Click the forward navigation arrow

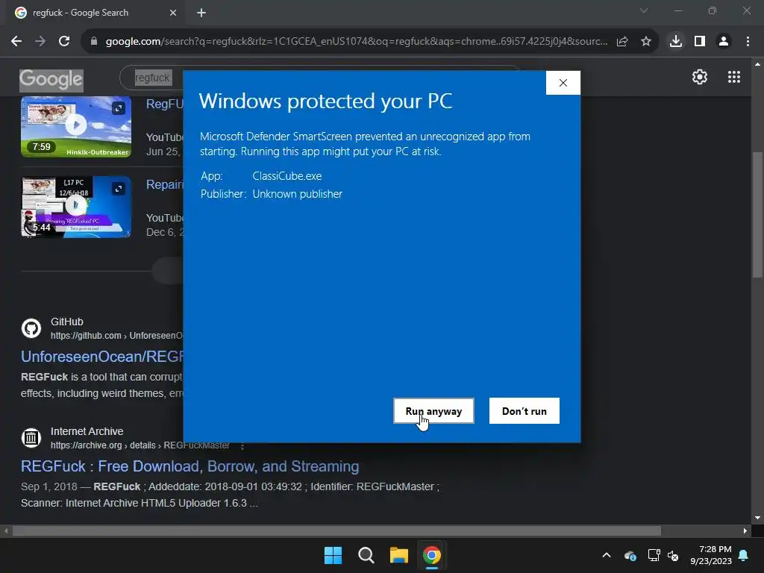[40, 42]
